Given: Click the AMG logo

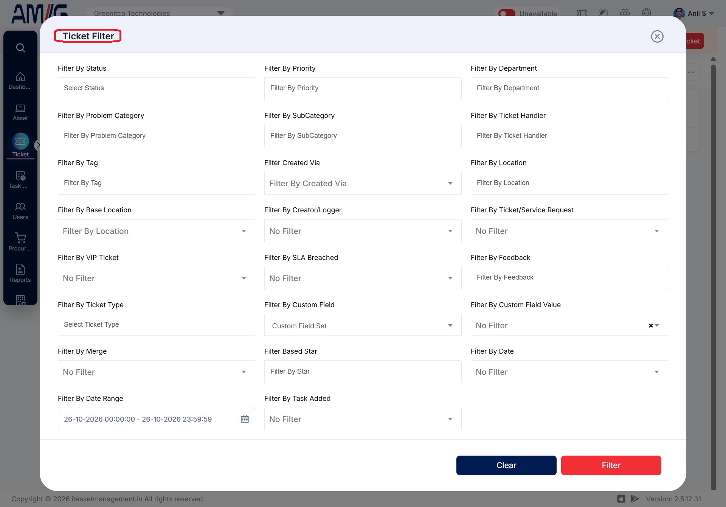Looking at the screenshot, I should coord(40,14).
